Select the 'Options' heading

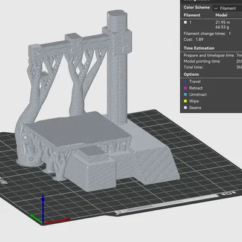(x=191, y=74)
